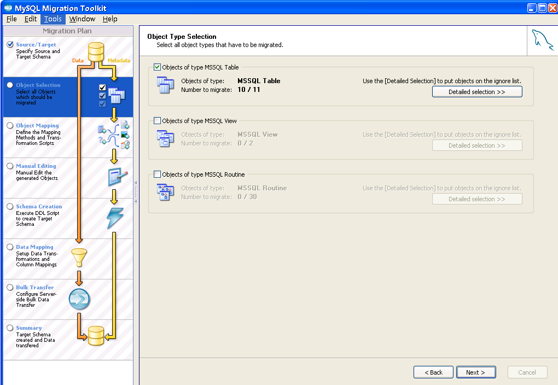This screenshot has height=385, width=558.
Task: Click the Schema Creation lightning bolt icon
Action: [115, 218]
